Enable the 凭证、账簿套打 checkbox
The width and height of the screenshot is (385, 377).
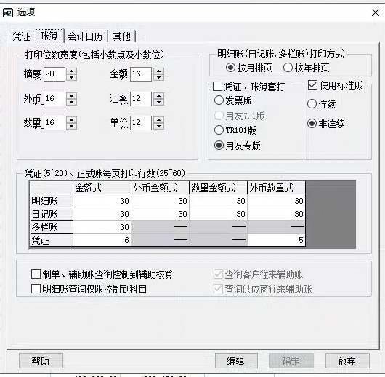point(218,87)
